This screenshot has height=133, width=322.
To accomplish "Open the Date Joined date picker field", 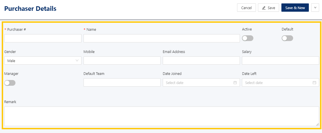I will click(x=201, y=83).
